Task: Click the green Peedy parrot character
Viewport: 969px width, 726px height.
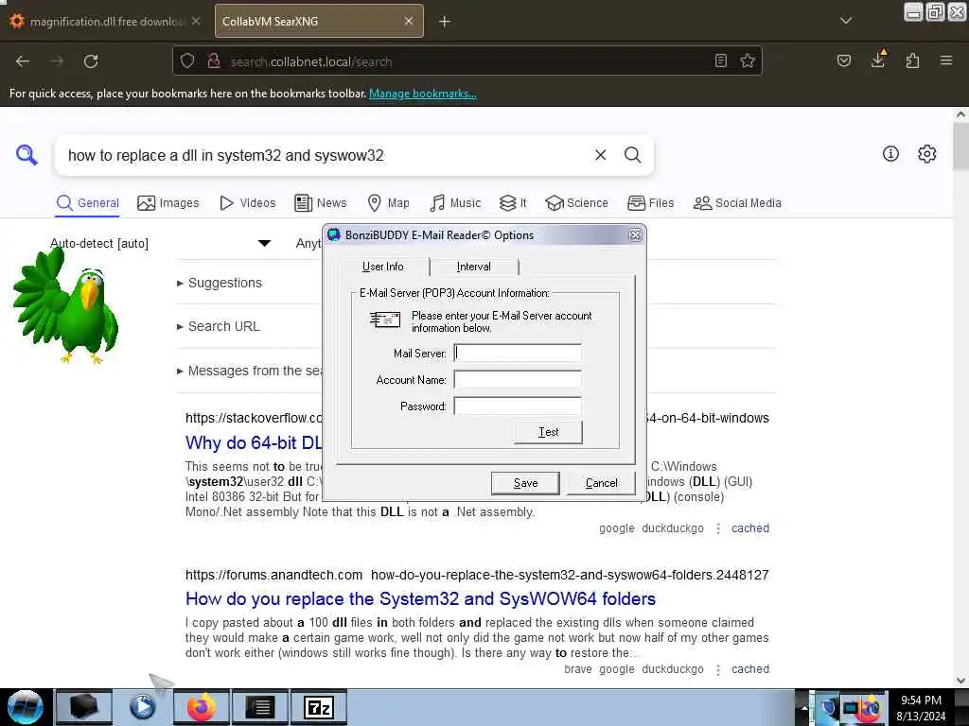Action: point(66,307)
